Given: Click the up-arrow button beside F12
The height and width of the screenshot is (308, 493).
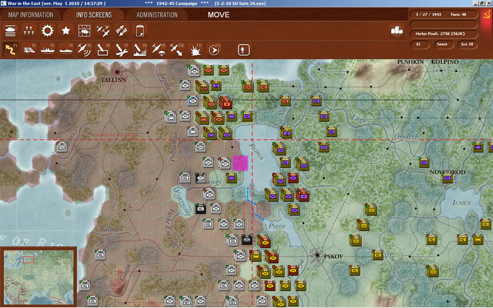Looking at the screenshot, I should pos(244,50).
